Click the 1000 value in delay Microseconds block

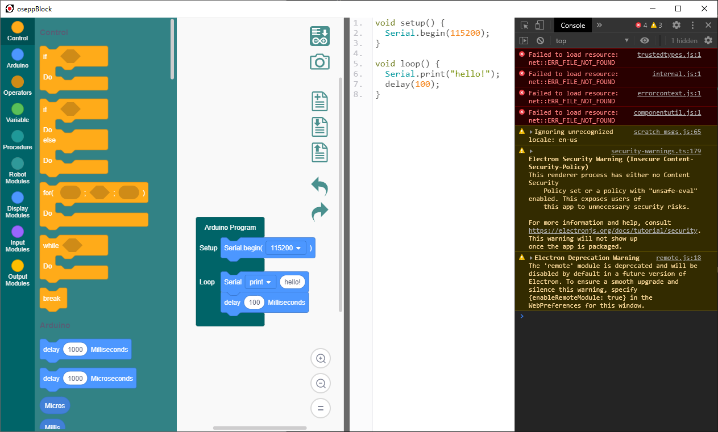[75, 379]
